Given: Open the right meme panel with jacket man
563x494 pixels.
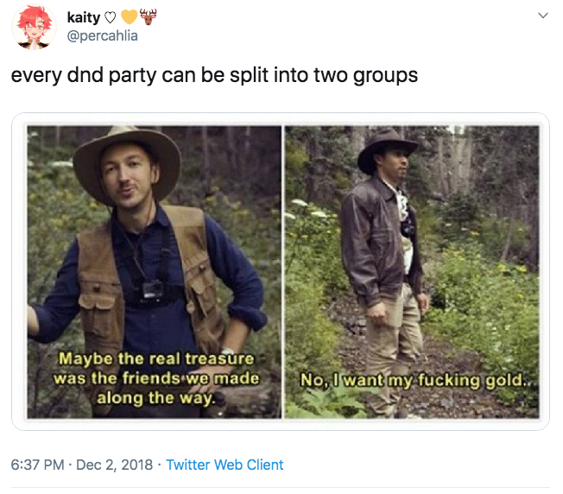Looking at the screenshot, I should tap(412, 272).
